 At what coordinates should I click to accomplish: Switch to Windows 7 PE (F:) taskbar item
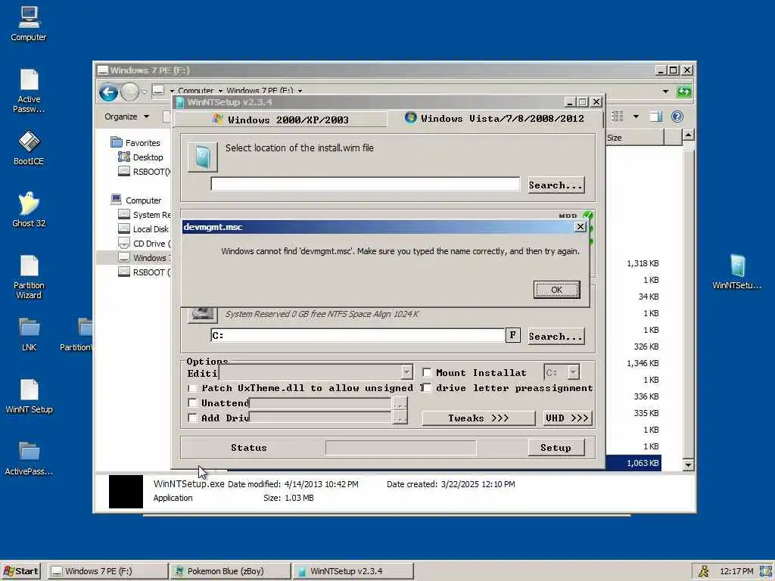click(x=108, y=571)
